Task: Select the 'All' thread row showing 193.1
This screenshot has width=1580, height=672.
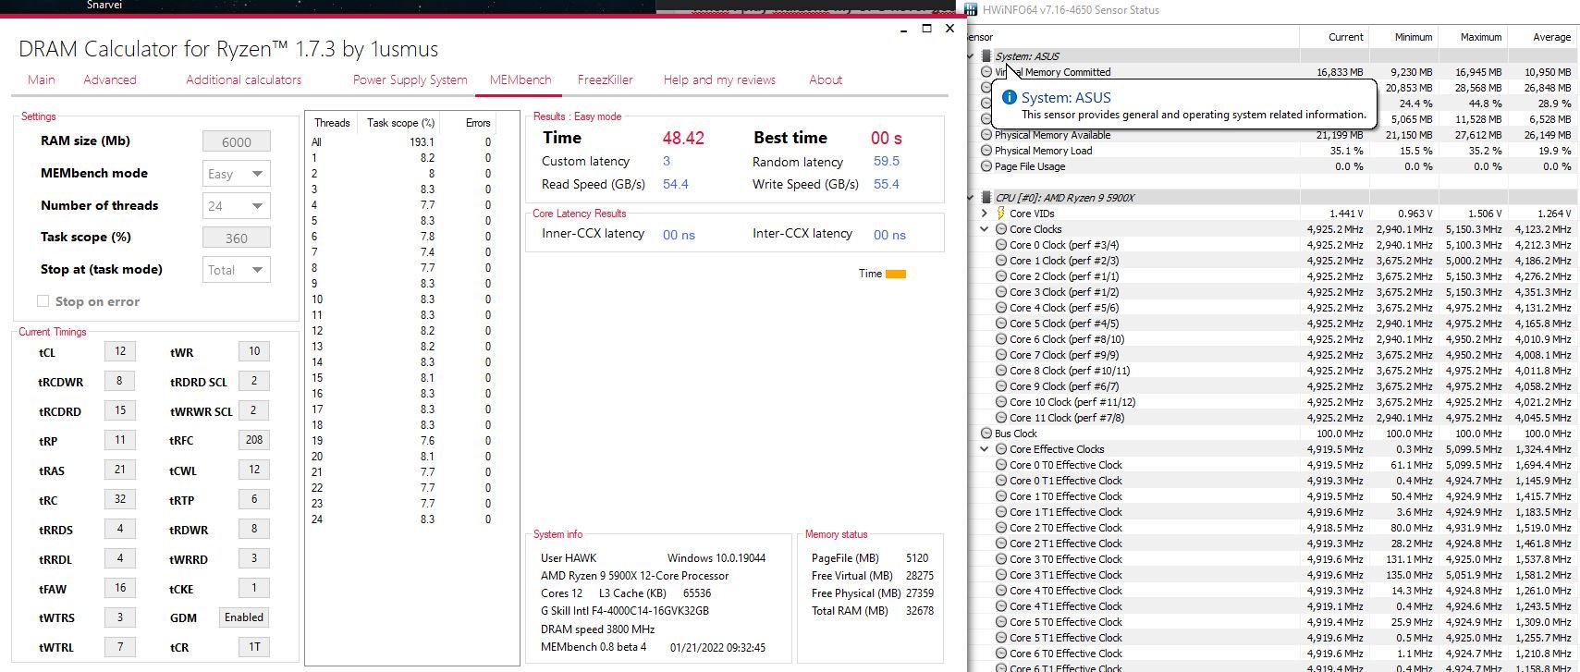Action: click(x=401, y=142)
